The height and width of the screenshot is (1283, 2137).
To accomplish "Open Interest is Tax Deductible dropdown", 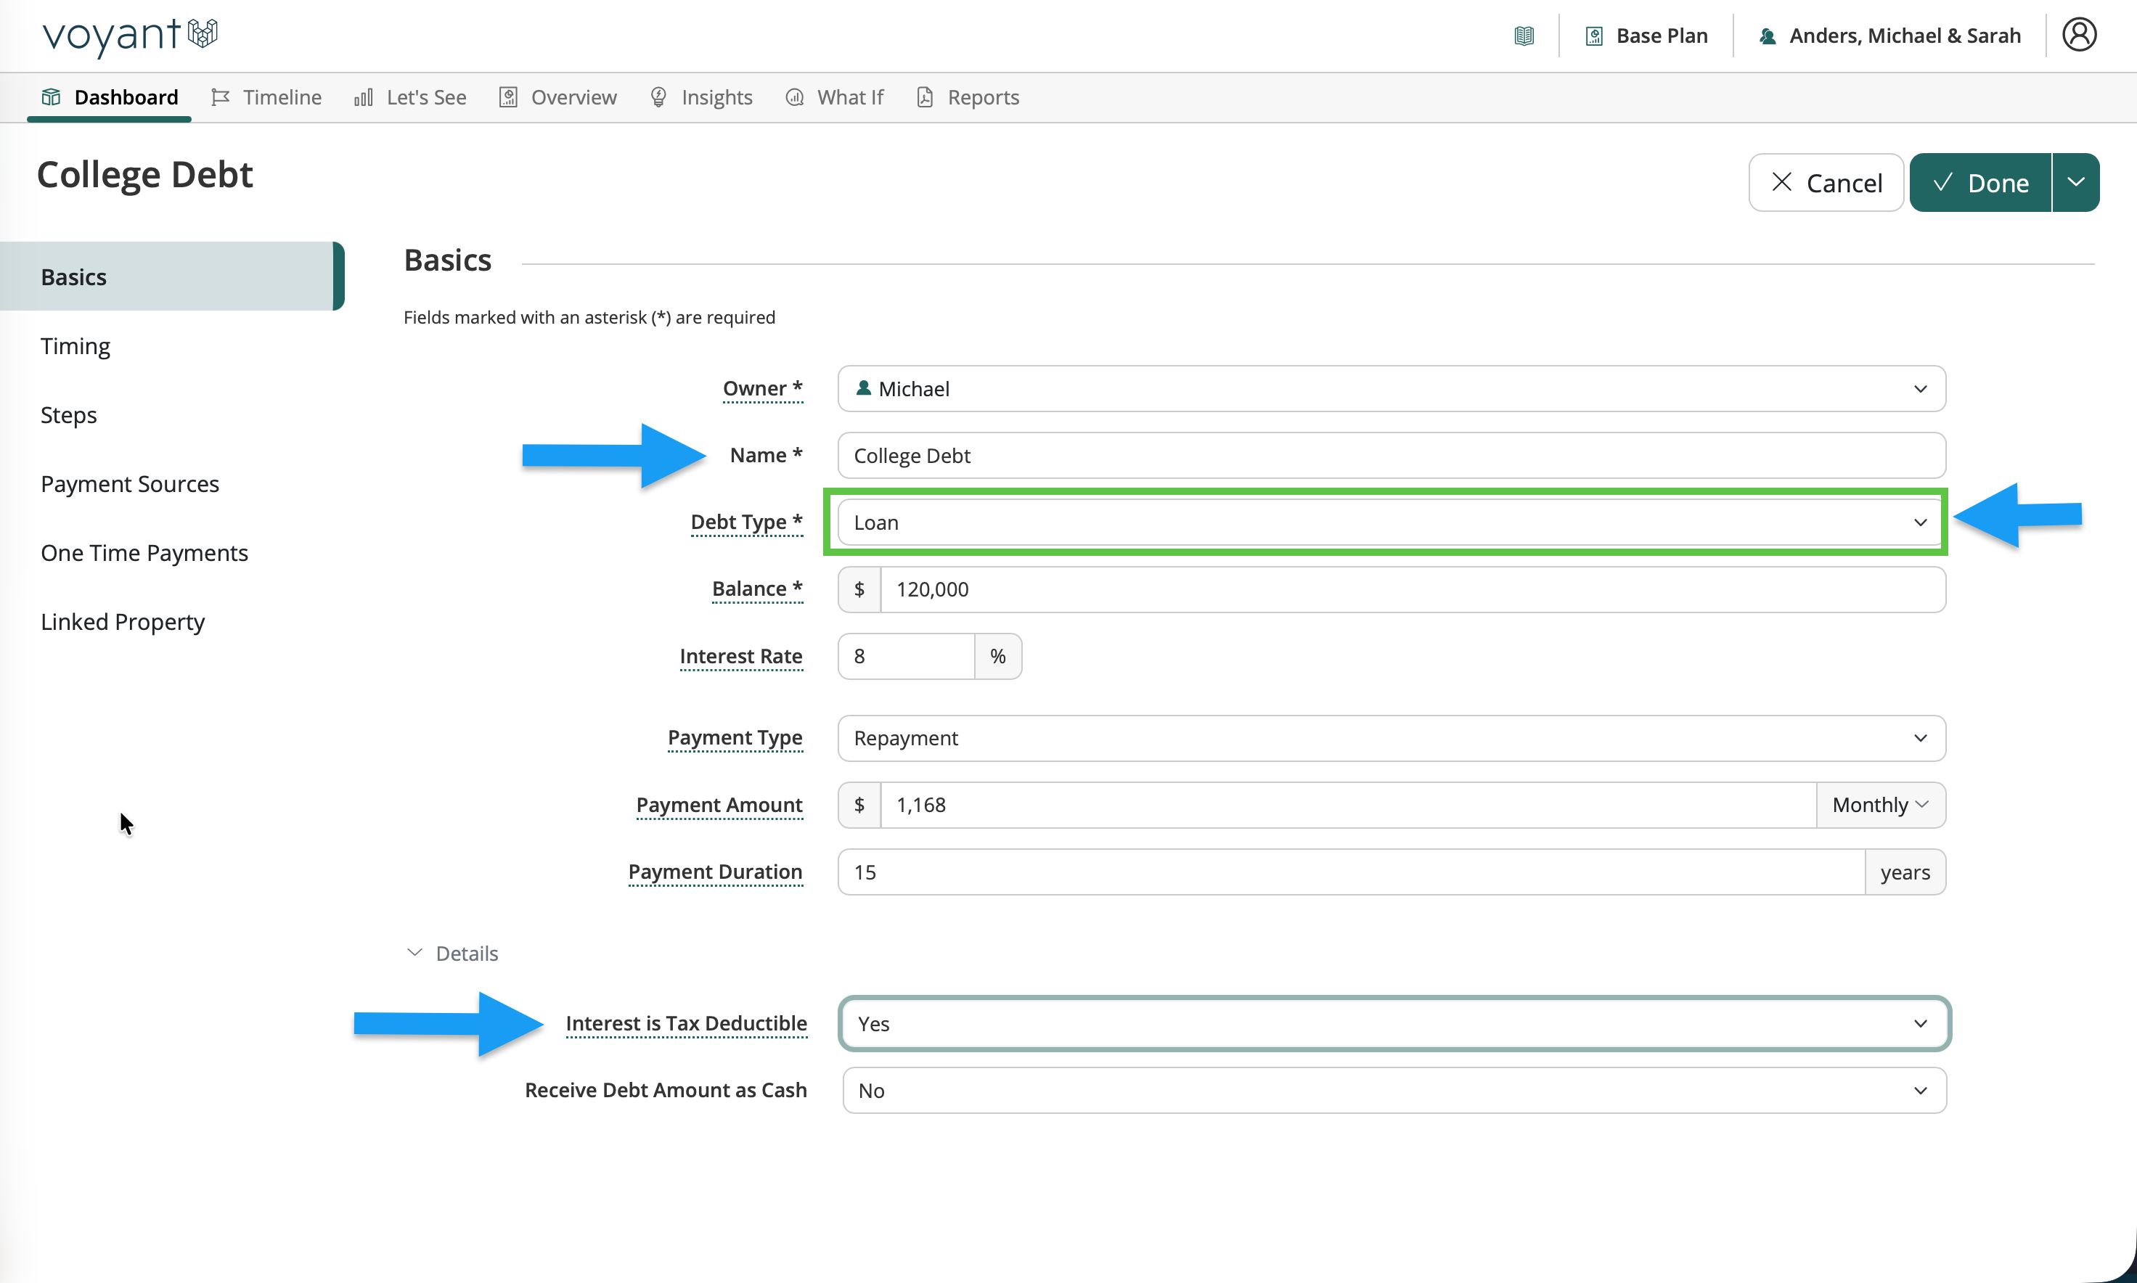I will pos(1394,1024).
